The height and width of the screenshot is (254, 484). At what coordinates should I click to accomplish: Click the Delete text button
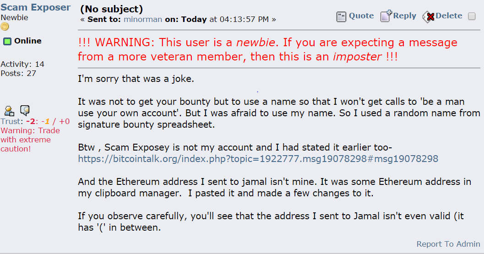tap(449, 16)
